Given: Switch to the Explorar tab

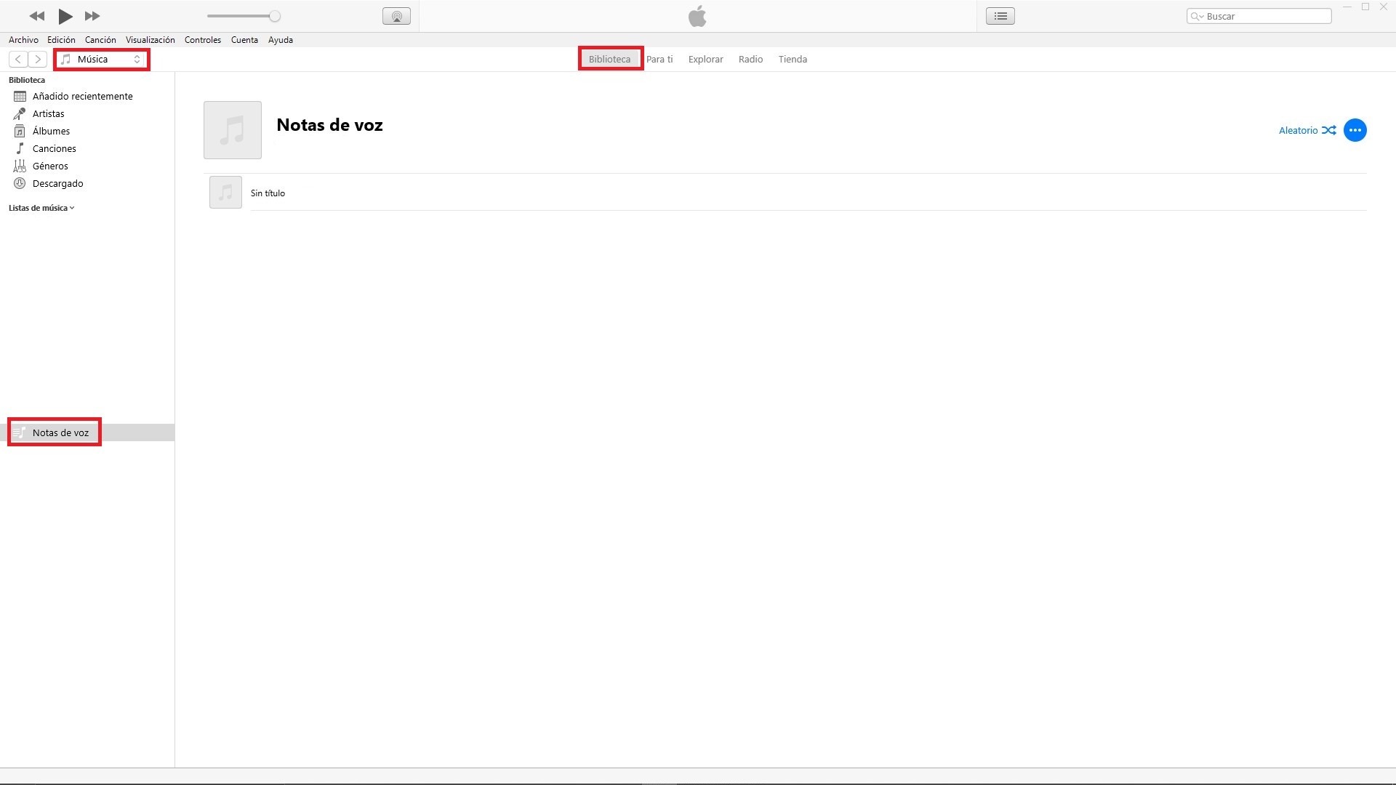Looking at the screenshot, I should [705, 59].
